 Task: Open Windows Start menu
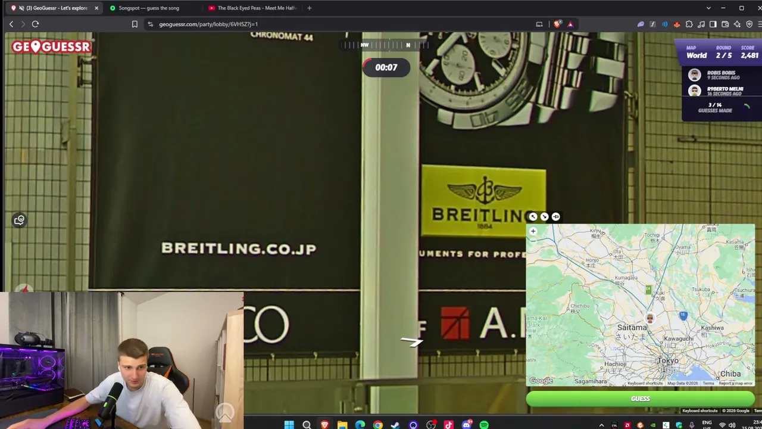click(289, 425)
